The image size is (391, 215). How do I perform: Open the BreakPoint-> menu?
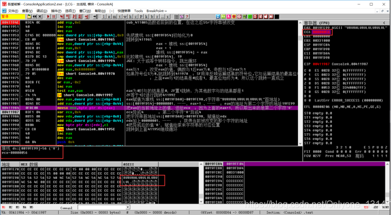(157, 11)
